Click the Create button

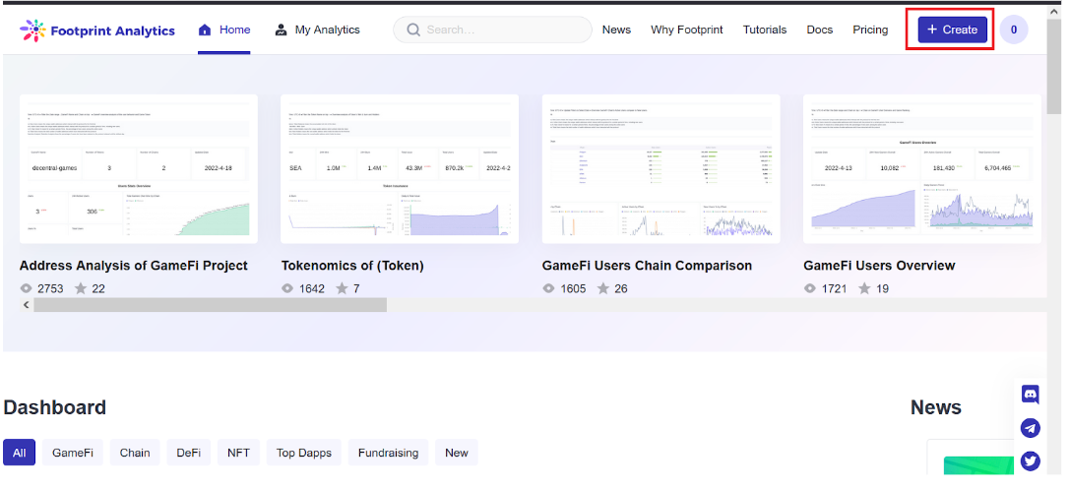tap(952, 30)
